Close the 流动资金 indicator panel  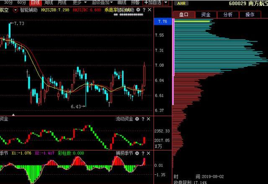tap(148, 119)
